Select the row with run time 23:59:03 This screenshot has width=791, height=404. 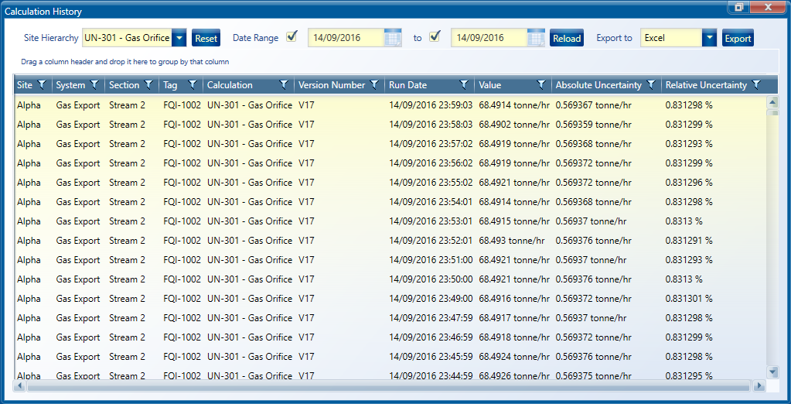(390, 105)
